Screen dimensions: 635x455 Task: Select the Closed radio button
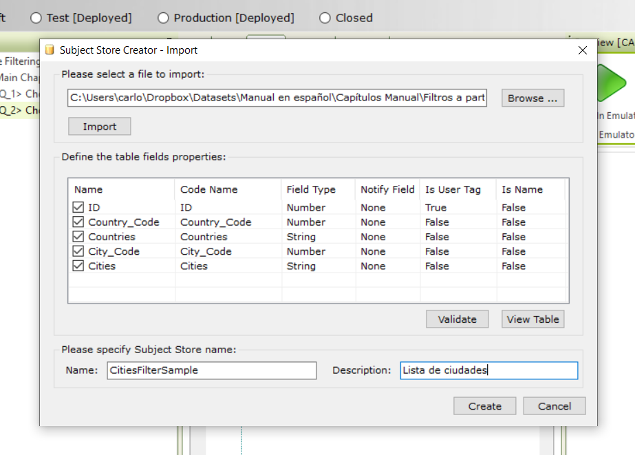click(325, 18)
